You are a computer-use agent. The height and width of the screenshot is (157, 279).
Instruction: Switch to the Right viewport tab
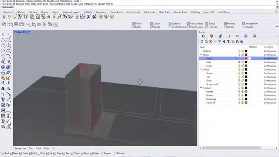[47, 148]
